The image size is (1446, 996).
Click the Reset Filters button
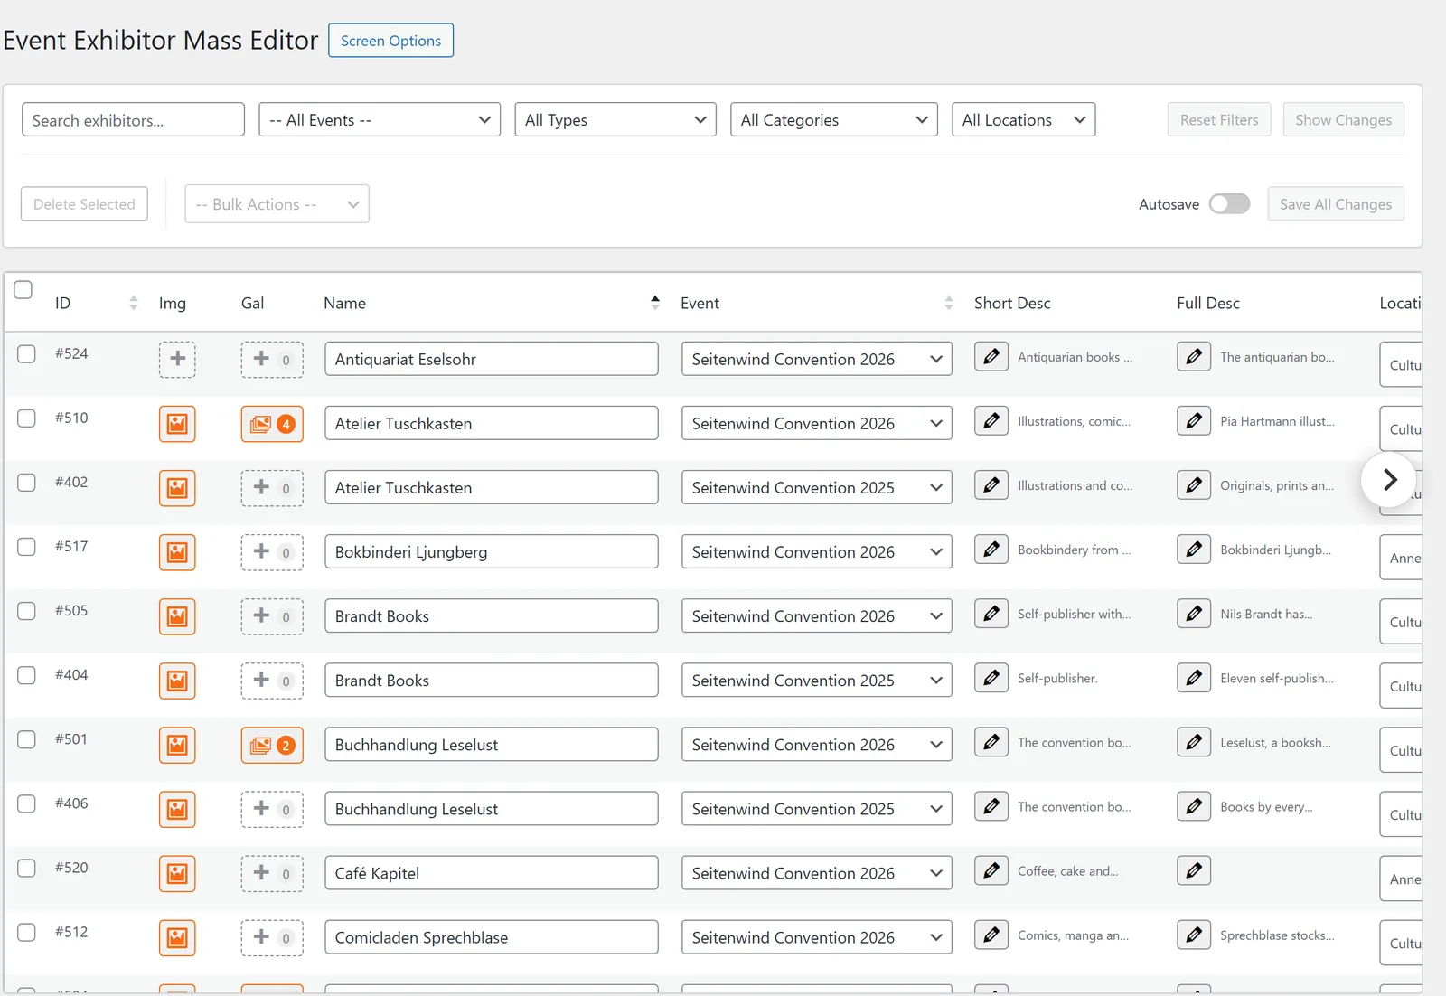point(1219,120)
